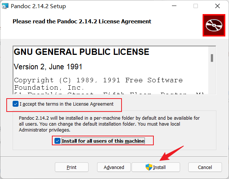229x179 pixels.
Task: Click the disabled maximize button
Action: [x=196, y=6]
